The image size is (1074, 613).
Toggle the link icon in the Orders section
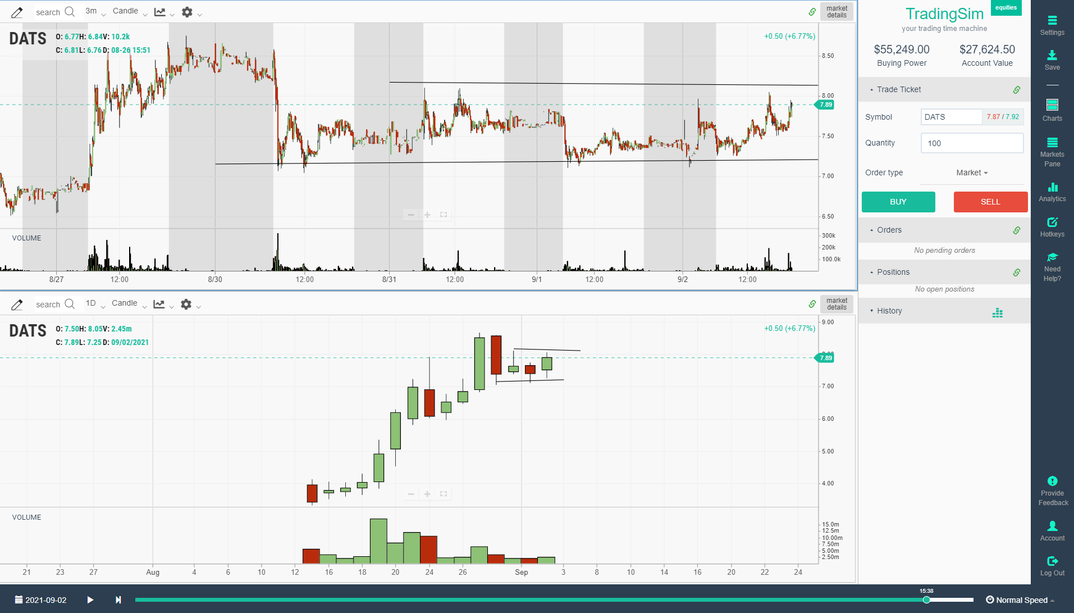(x=1016, y=230)
